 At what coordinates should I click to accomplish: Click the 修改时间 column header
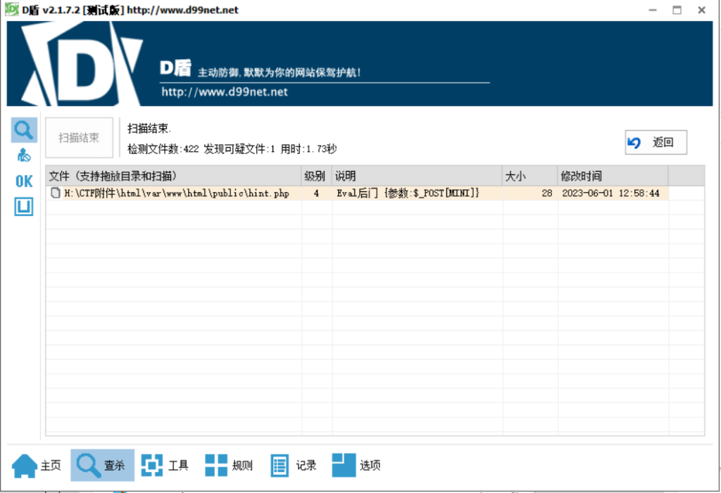[x=582, y=175]
